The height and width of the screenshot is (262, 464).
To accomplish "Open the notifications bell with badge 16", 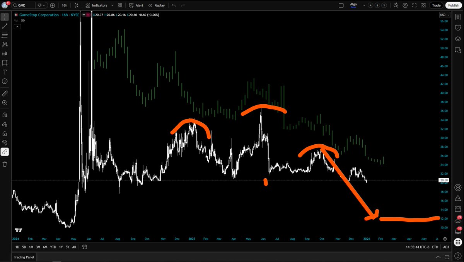I will click(x=458, y=230).
